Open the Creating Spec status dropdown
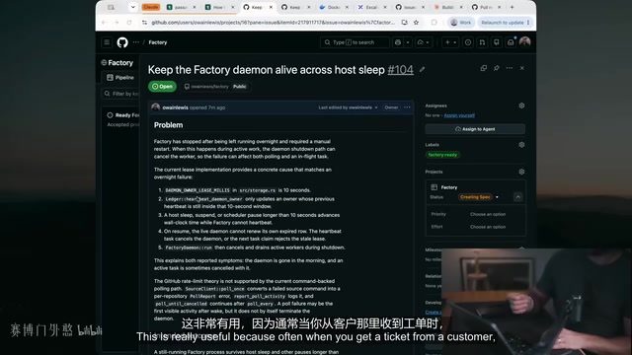The height and width of the screenshot is (355, 632). 479,197
